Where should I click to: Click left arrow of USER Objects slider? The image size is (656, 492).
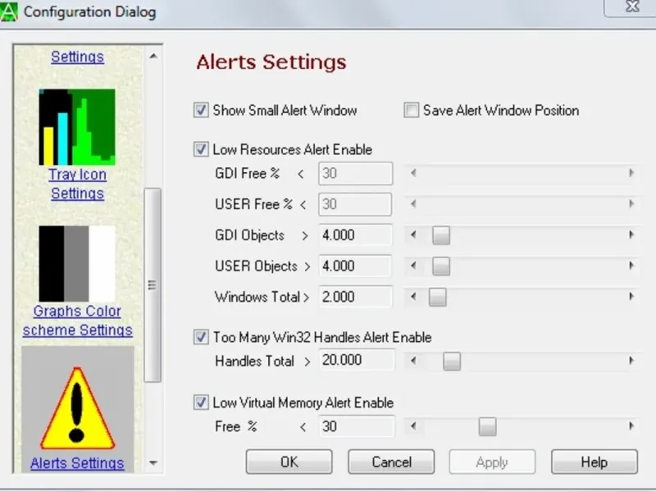[413, 266]
